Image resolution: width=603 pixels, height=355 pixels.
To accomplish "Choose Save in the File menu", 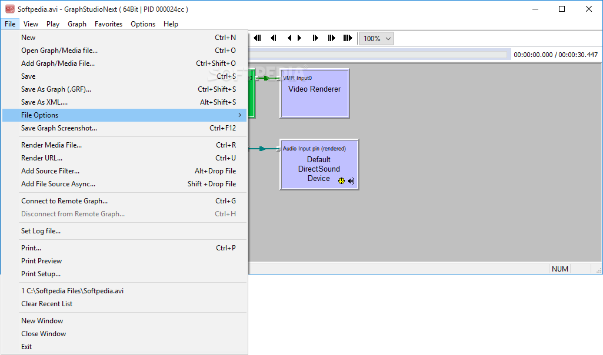I will coord(125,76).
